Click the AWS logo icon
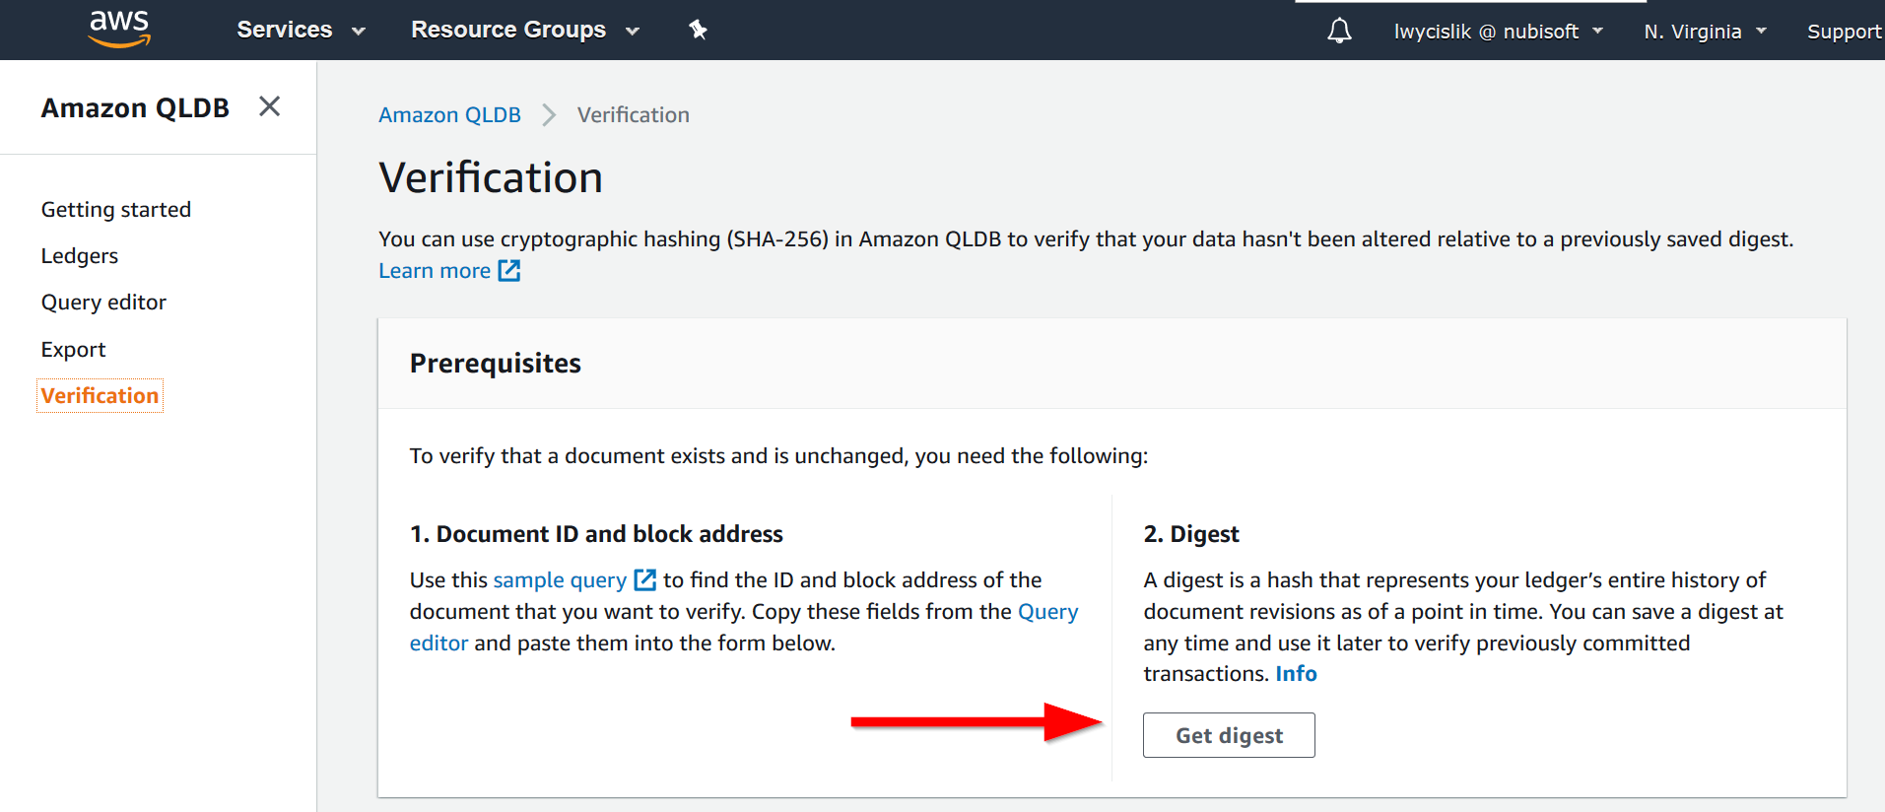 [x=119, y=29]
